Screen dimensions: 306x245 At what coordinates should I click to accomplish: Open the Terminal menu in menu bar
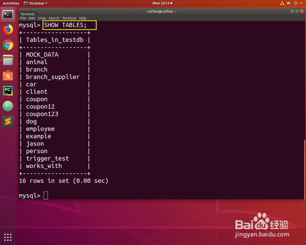pos(69,18)
